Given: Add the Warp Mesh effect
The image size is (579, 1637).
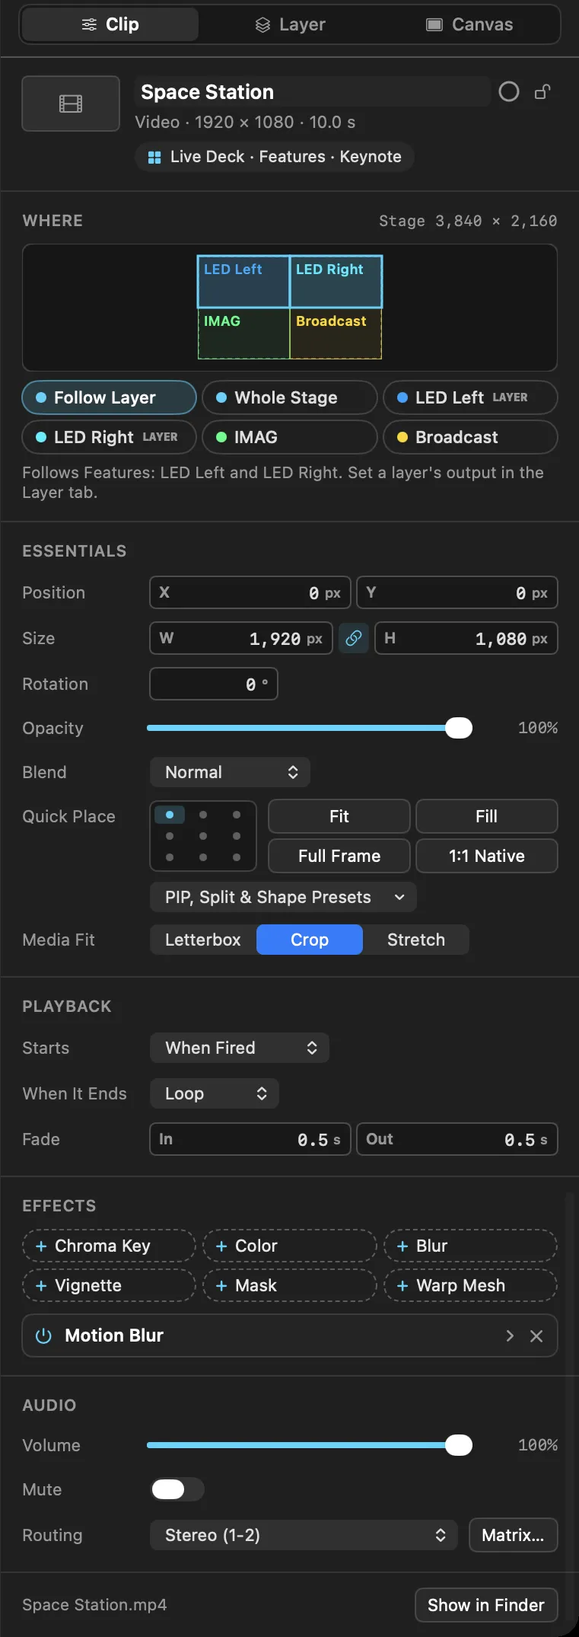Looking at the screenshot, I should (470, 1285).
